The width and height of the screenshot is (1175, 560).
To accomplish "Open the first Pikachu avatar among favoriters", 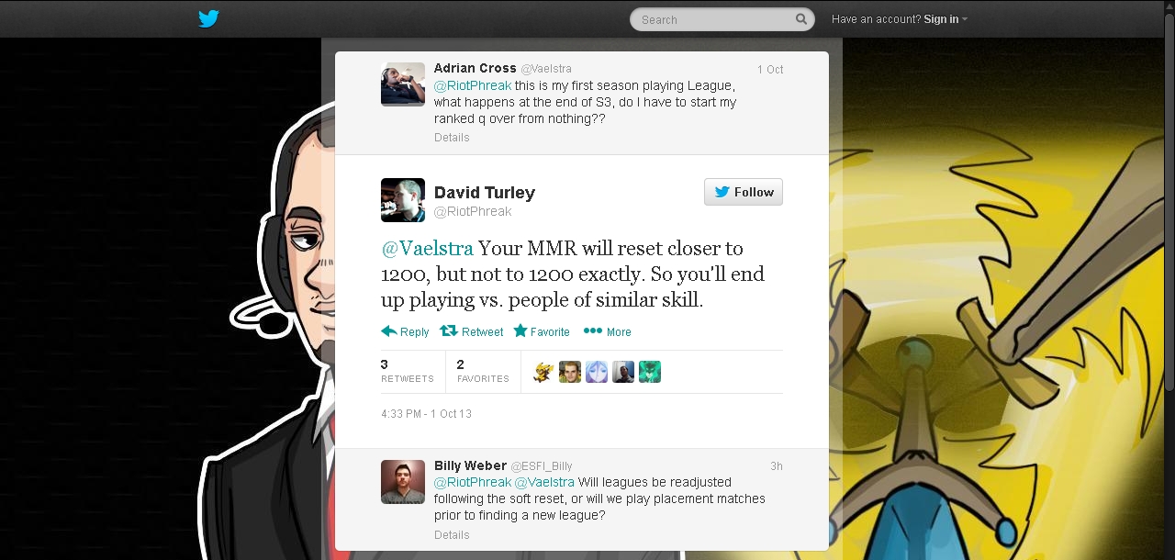I will 543,372.
